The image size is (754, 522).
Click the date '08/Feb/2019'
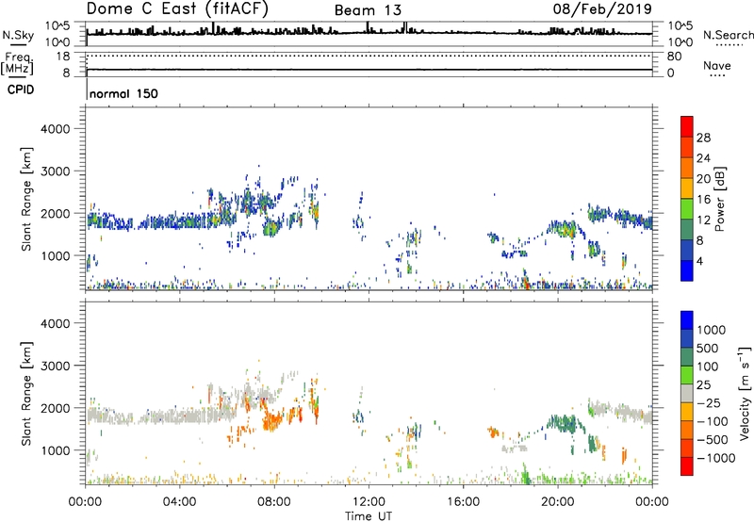coord(602,8)
